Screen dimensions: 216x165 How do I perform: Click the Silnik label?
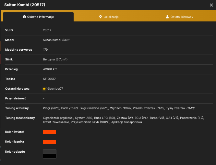tap(9, 59)
